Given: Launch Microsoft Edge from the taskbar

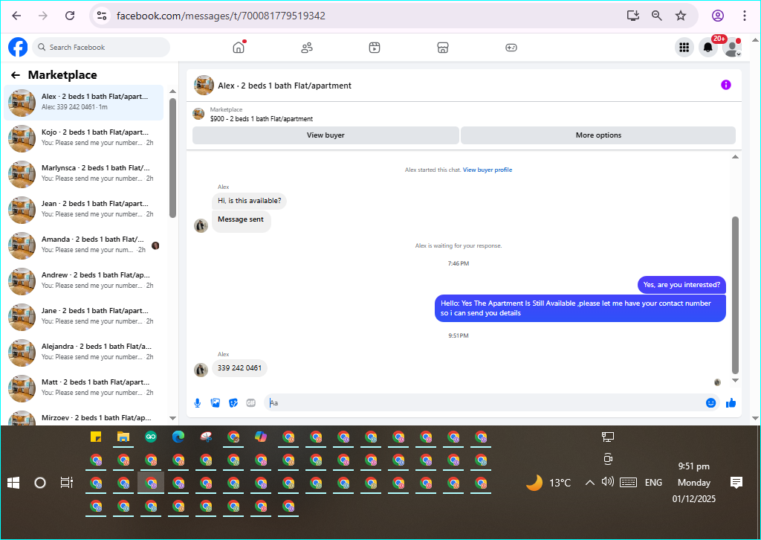Looking at the screenshot, I should click(178, 437).
